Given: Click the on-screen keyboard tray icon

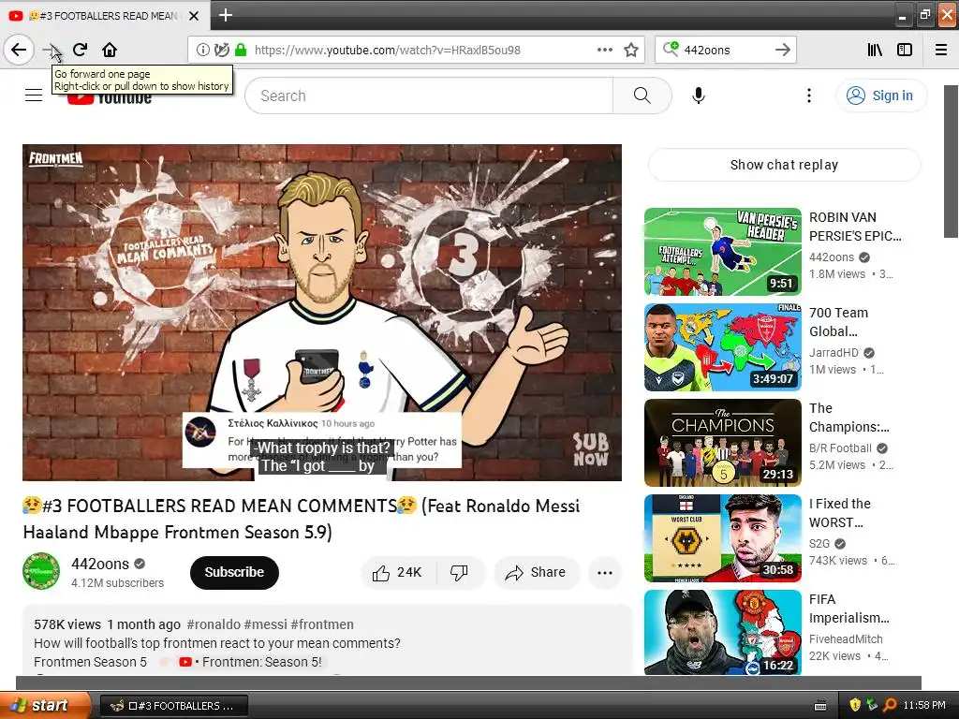Looking at the screenshot, I should [820, 706].
